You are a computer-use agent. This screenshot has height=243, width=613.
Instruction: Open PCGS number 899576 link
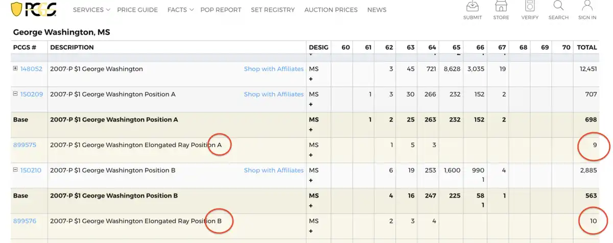[x=25, y=221]
